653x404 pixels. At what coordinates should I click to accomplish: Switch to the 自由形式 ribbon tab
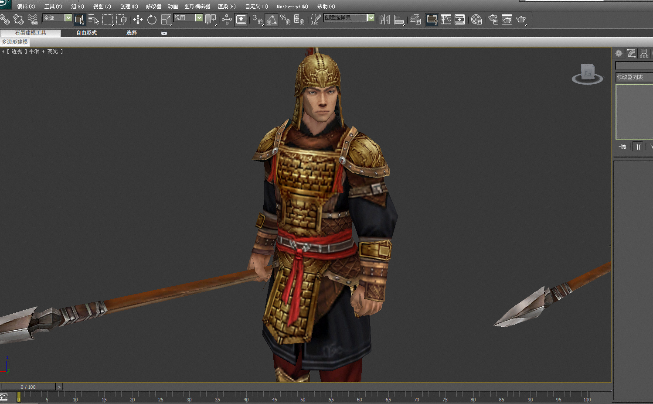[86, 33]
